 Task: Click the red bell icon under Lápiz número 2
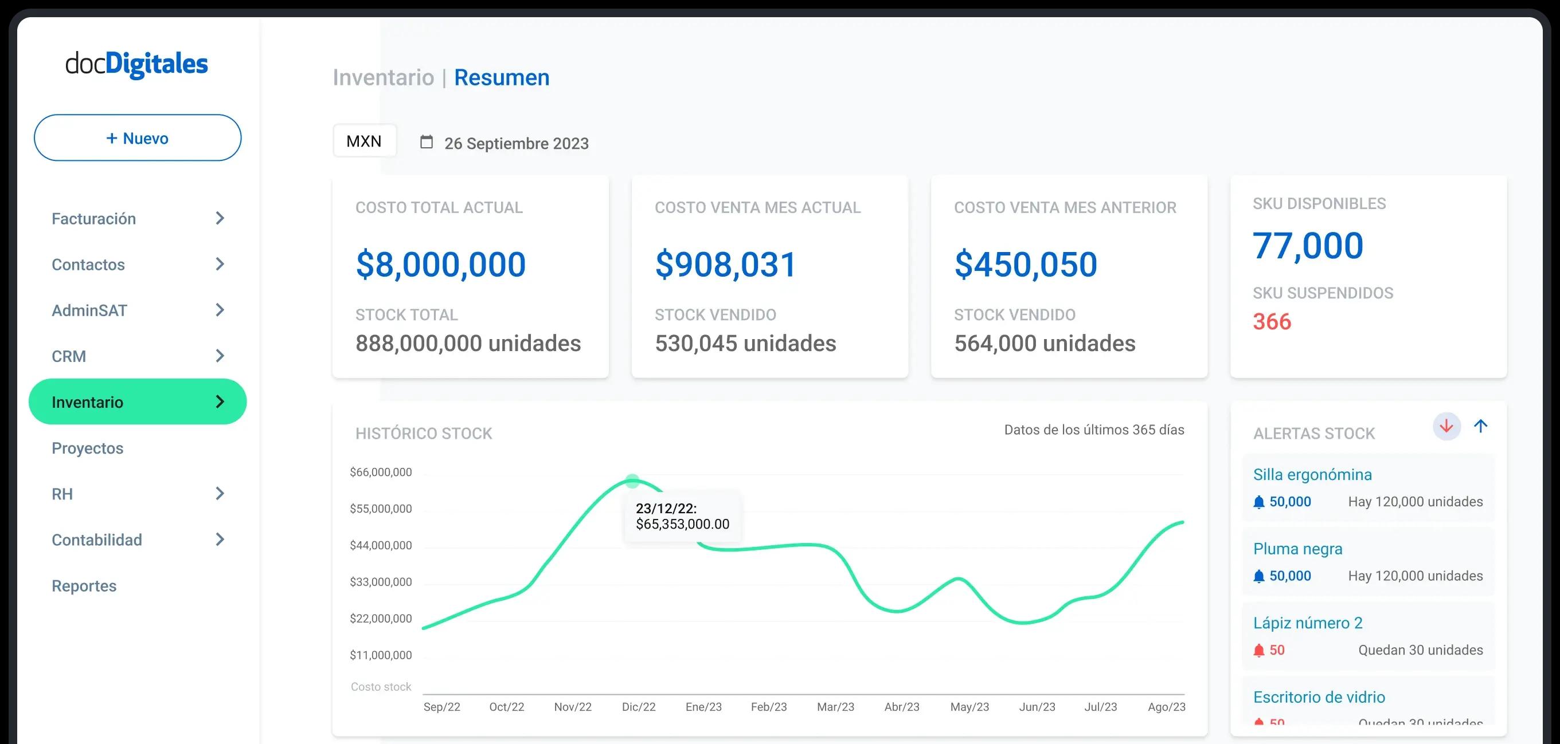click(x=1259, y=650)
